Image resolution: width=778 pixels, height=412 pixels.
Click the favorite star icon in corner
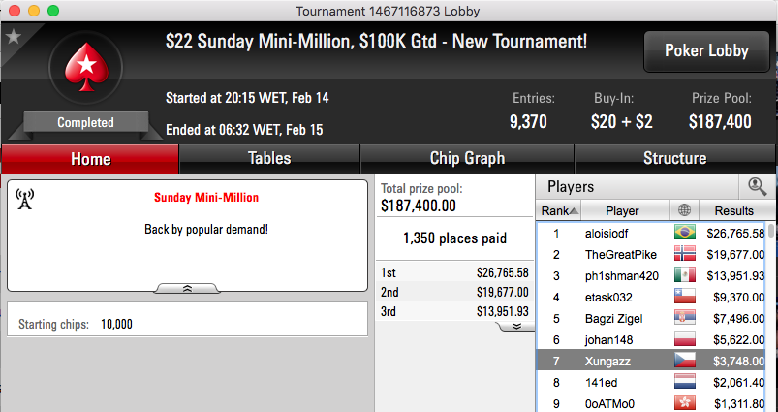(13, 36)
